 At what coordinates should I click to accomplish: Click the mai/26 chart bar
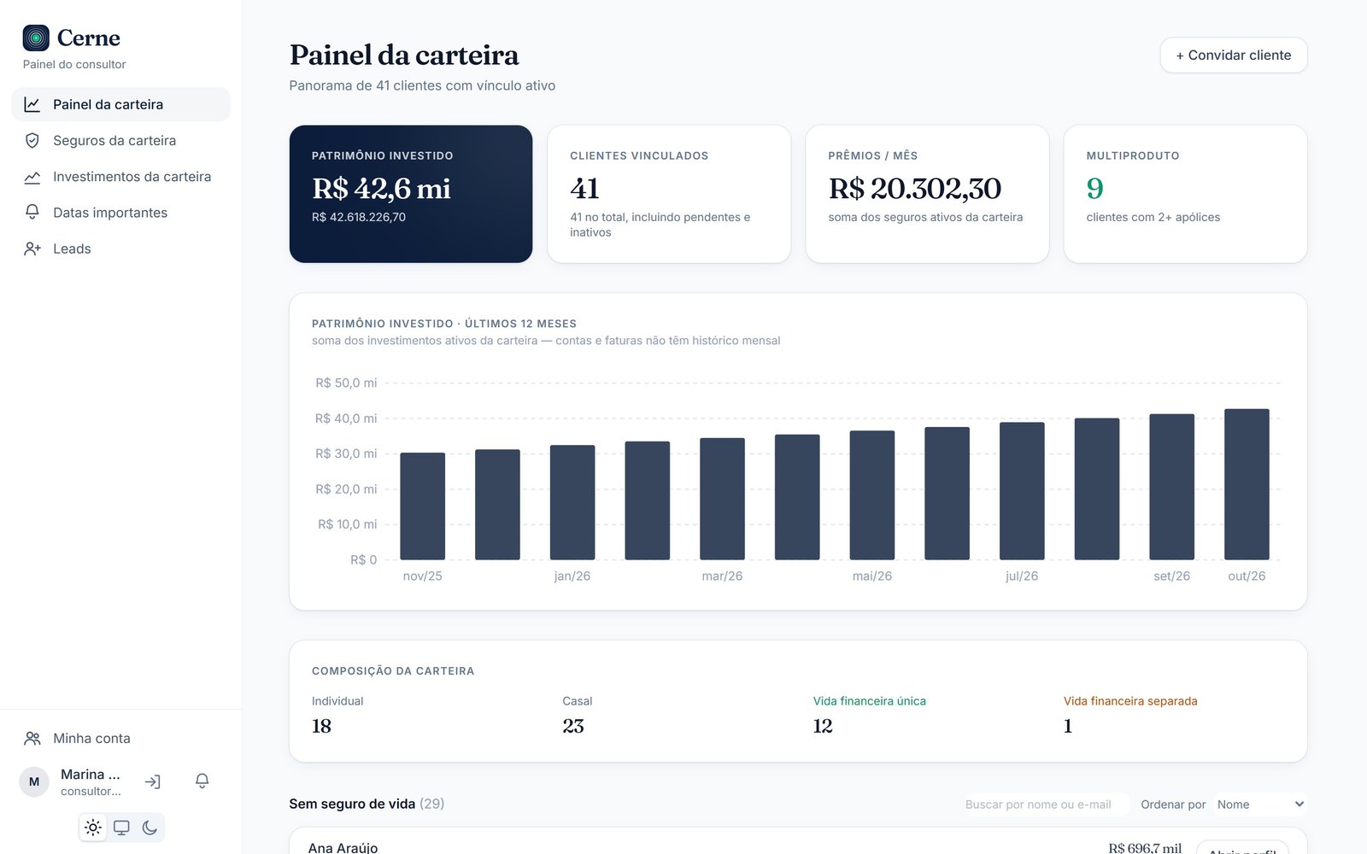tap(872, 495)
